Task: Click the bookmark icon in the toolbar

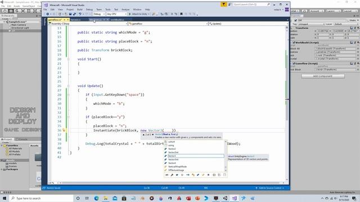Action: point(181,14)
